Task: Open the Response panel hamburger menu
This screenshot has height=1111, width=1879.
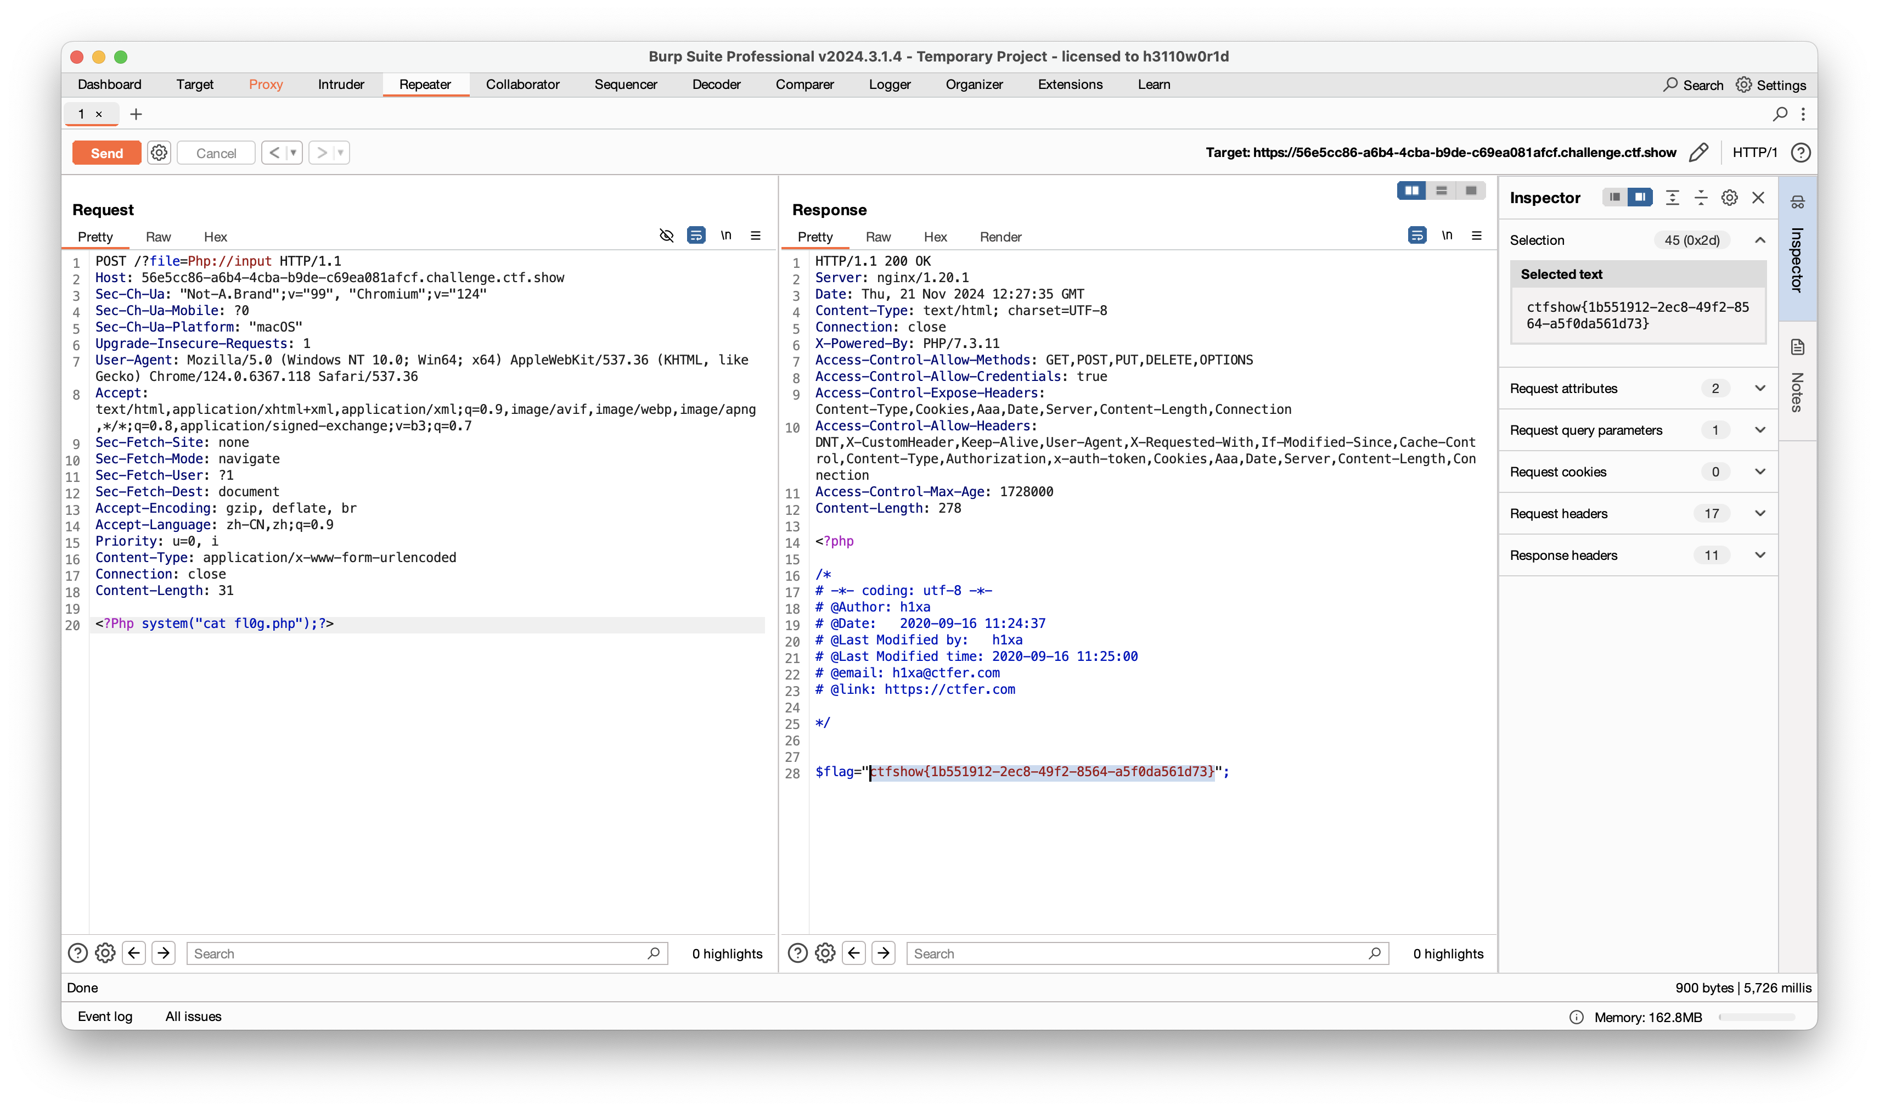Action: click(1476, 236)
